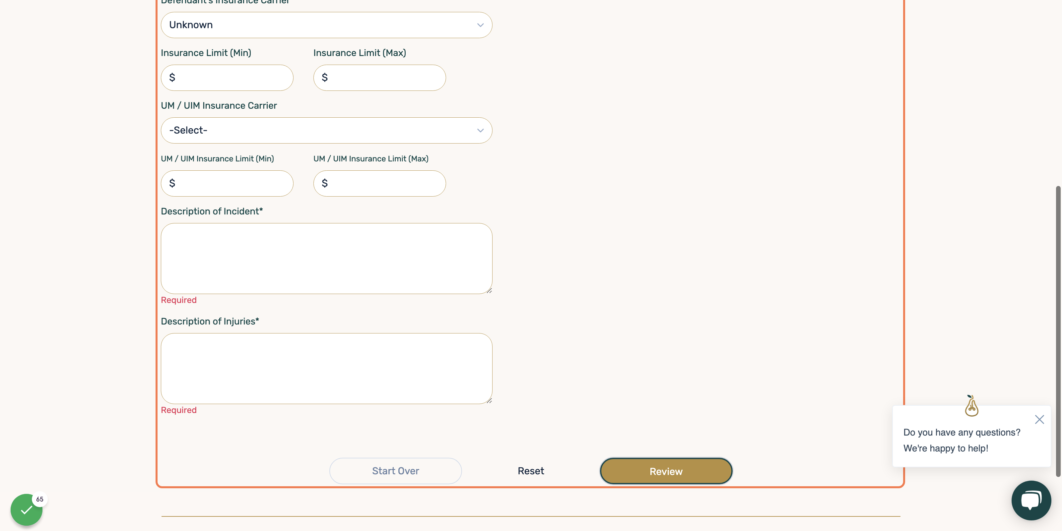Focus the UM / UIM Insurance Limit (Min) field
Image resolution: width=1062 pixels, height=531 pixels.
[x=227, y=183]
